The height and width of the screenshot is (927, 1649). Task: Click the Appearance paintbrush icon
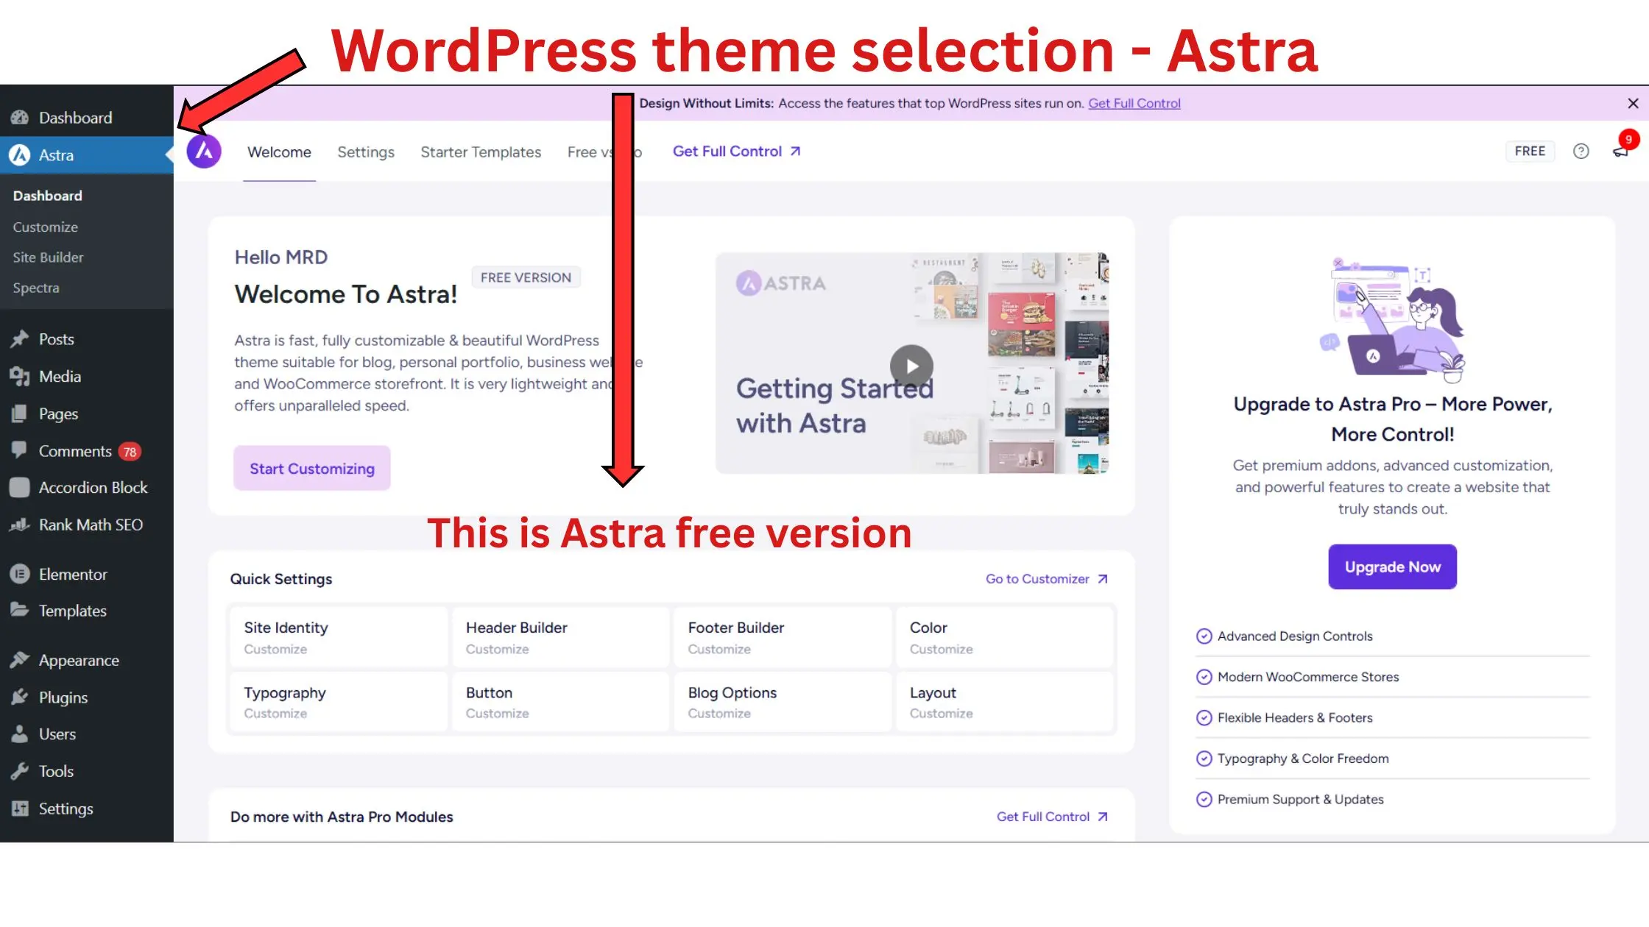point(20,661)
